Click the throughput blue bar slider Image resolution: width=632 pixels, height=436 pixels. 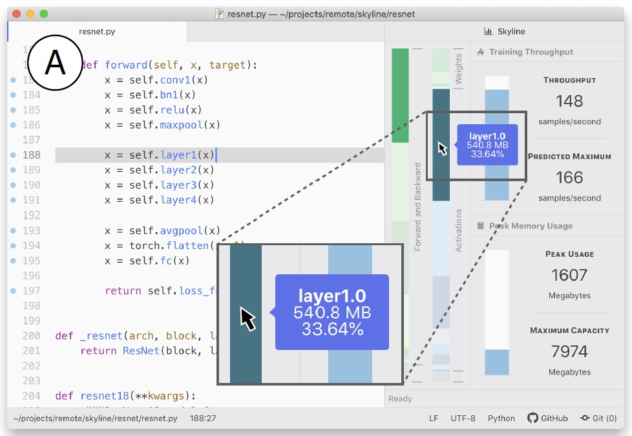point(497,144)
